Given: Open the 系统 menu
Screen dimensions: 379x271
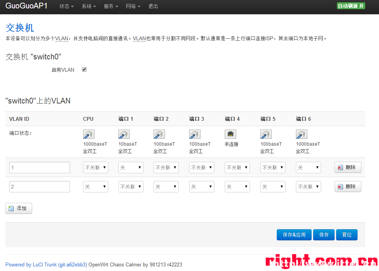Looking at the screenshot, I should pyautogui.click(x=89, y=6).
